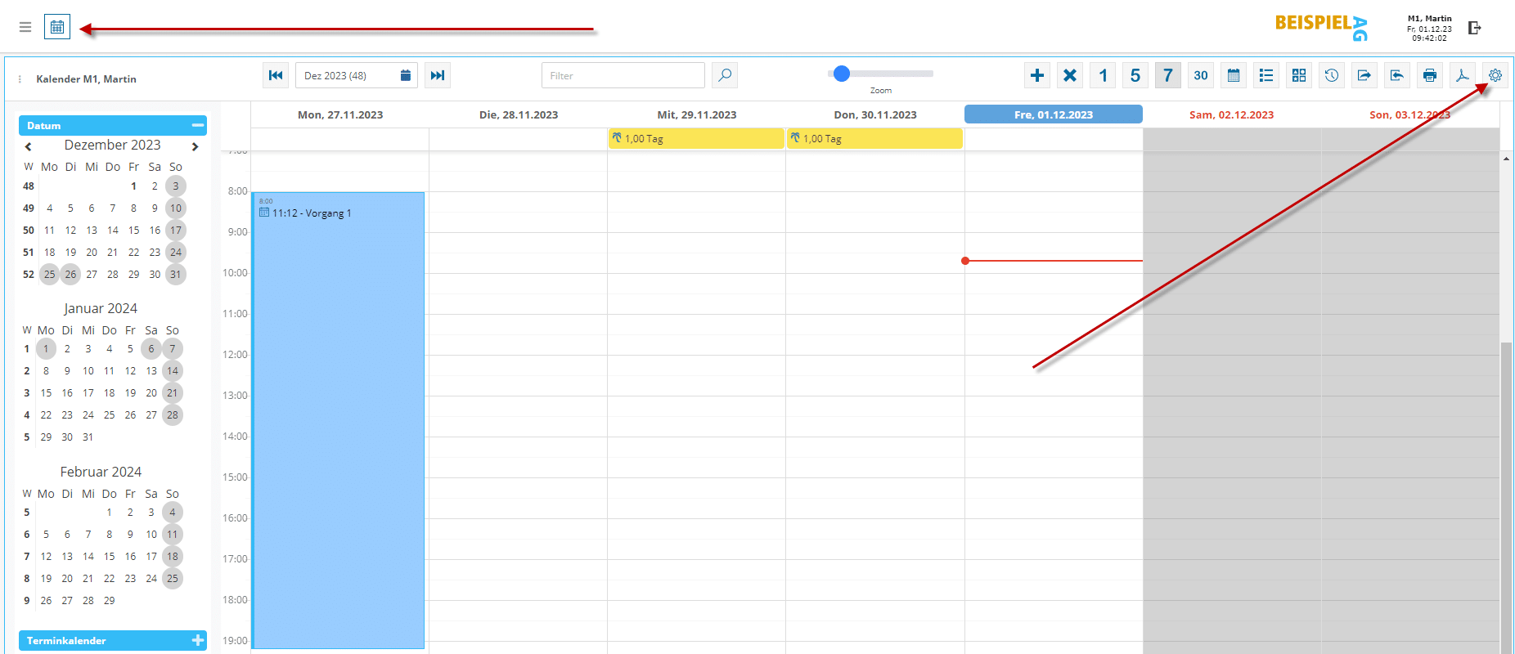Click the logout icon next to username
The width and height of the screenshot is (1515, 654).
[1474, 28]
